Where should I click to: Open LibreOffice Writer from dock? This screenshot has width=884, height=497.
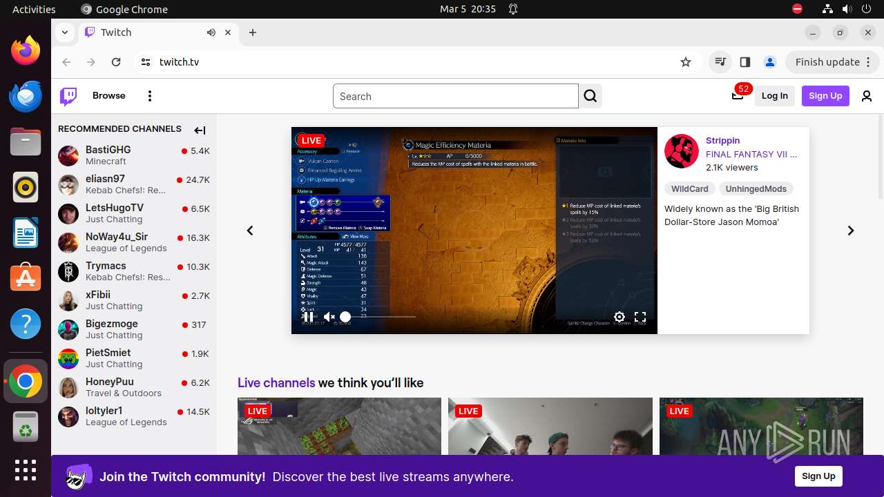(x=26, y=233)
